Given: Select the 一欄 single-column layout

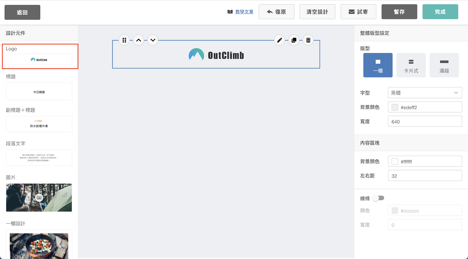Looking at the screenshot, I should click(x=378, y=65).
